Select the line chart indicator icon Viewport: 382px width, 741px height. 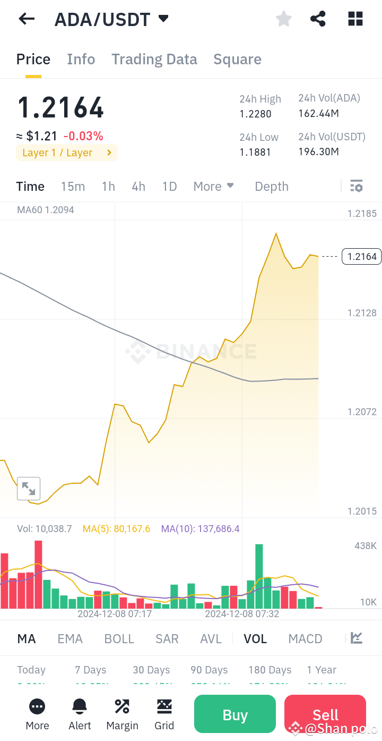coord(357,638)
